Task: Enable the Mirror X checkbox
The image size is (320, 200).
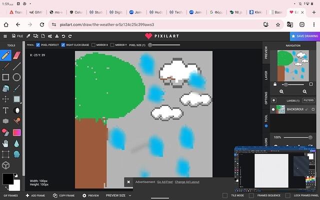Action: 93,45
